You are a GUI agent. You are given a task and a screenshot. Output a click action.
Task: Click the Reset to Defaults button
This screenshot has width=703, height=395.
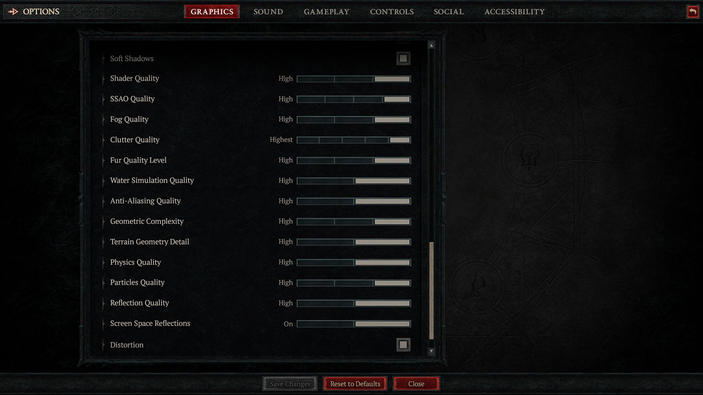[354, 383]
